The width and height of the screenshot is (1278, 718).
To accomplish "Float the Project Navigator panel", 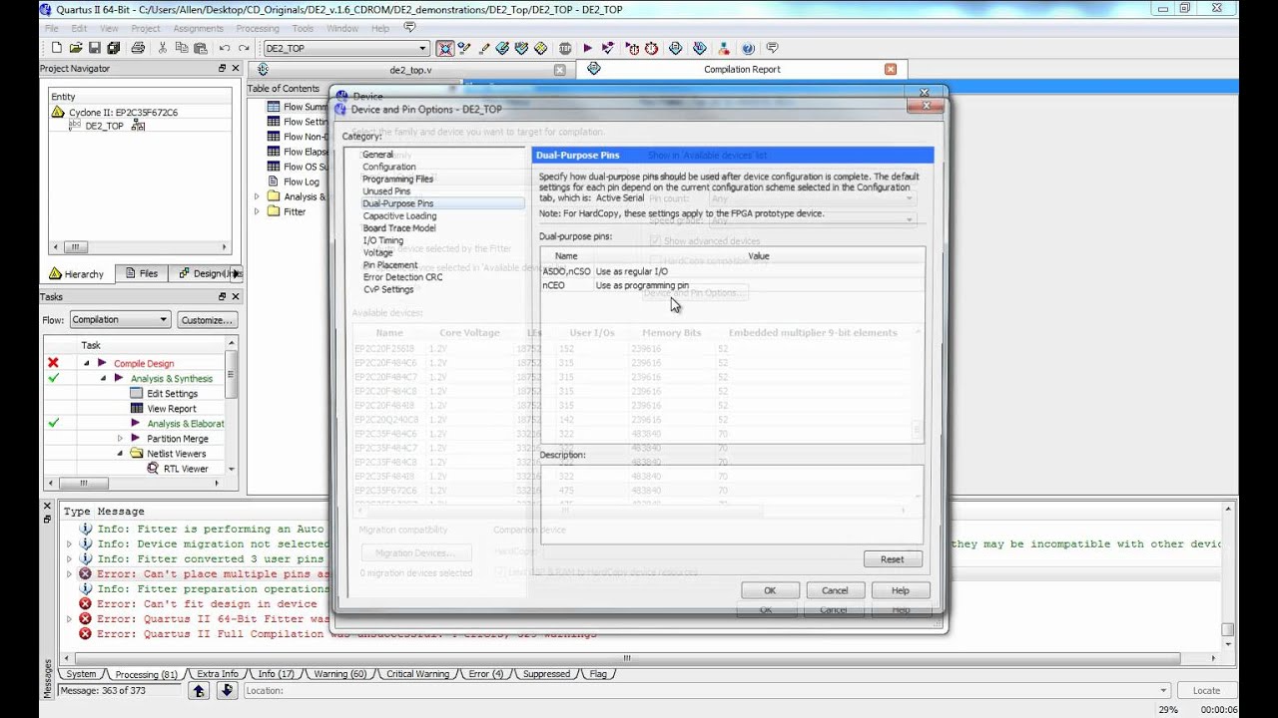I will [x=222, y=69].
